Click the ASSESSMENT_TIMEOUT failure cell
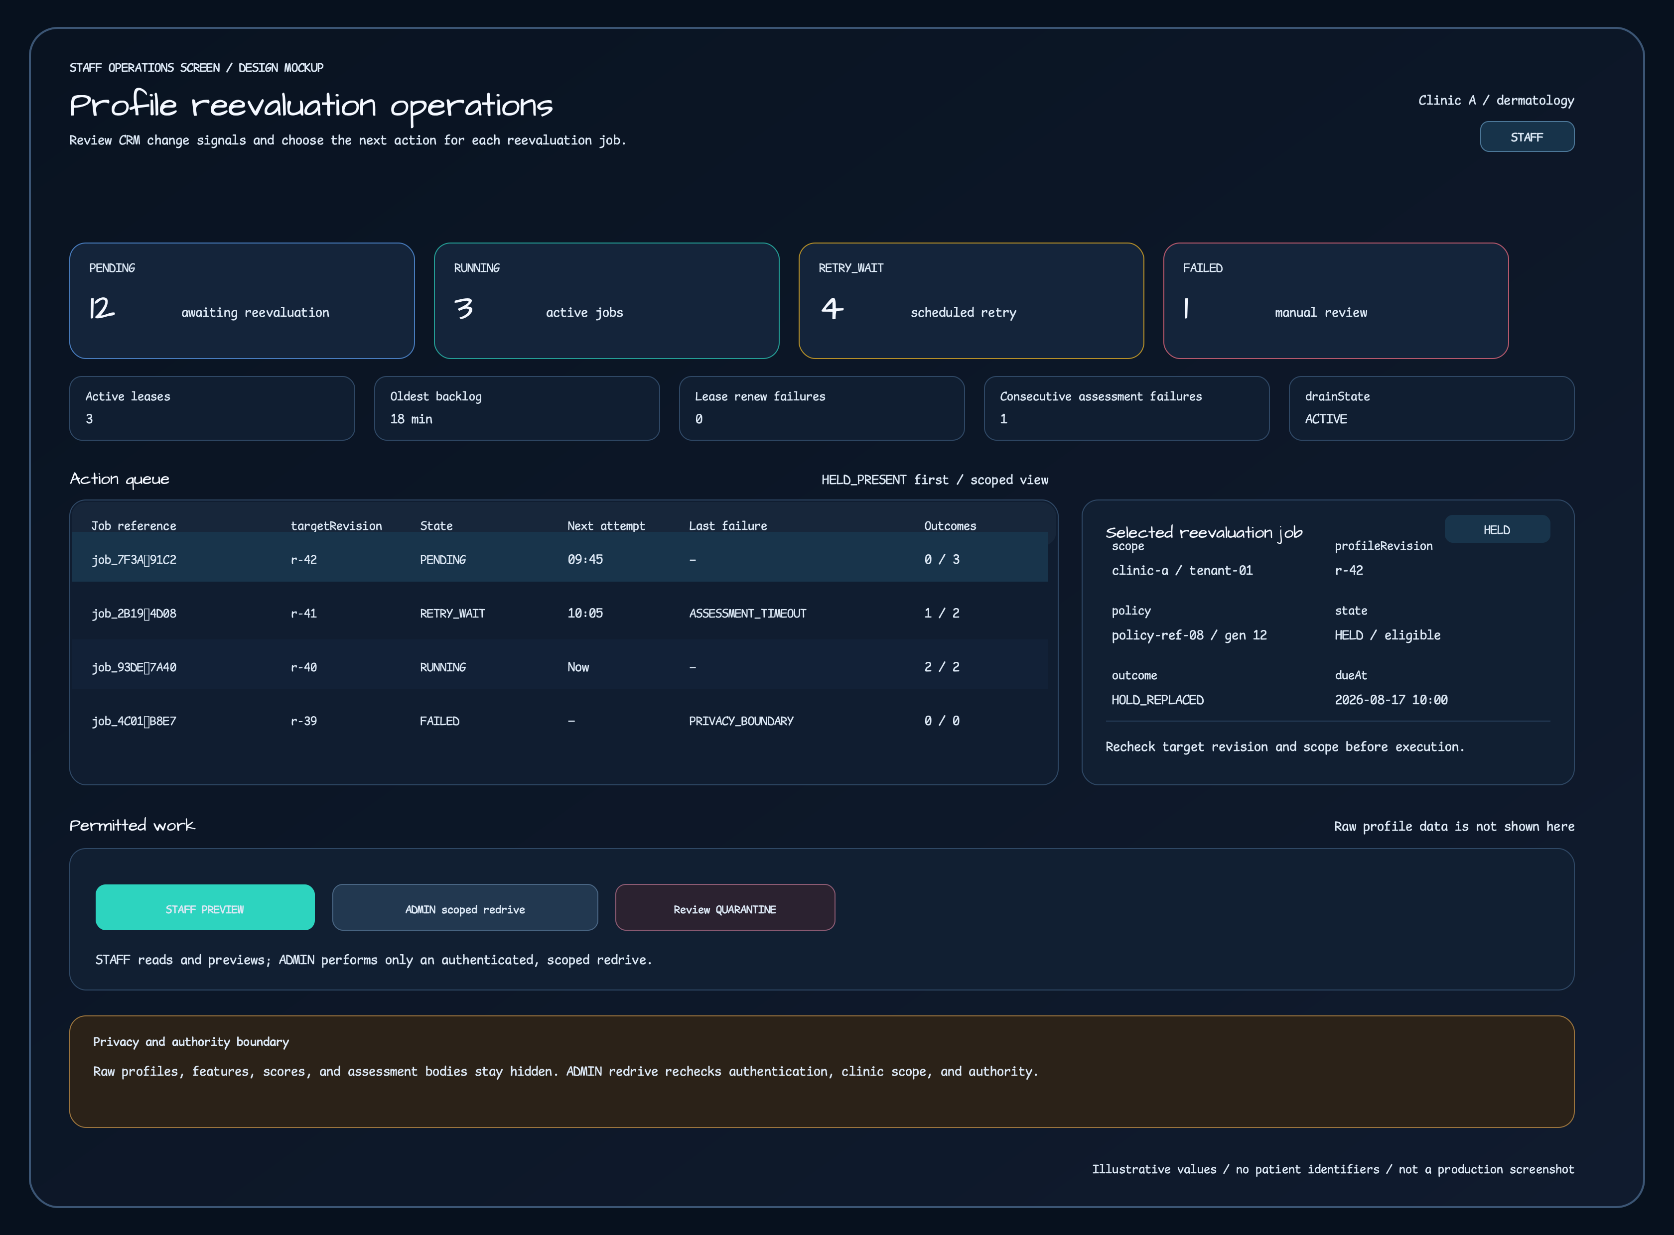 tap(747, 613)
